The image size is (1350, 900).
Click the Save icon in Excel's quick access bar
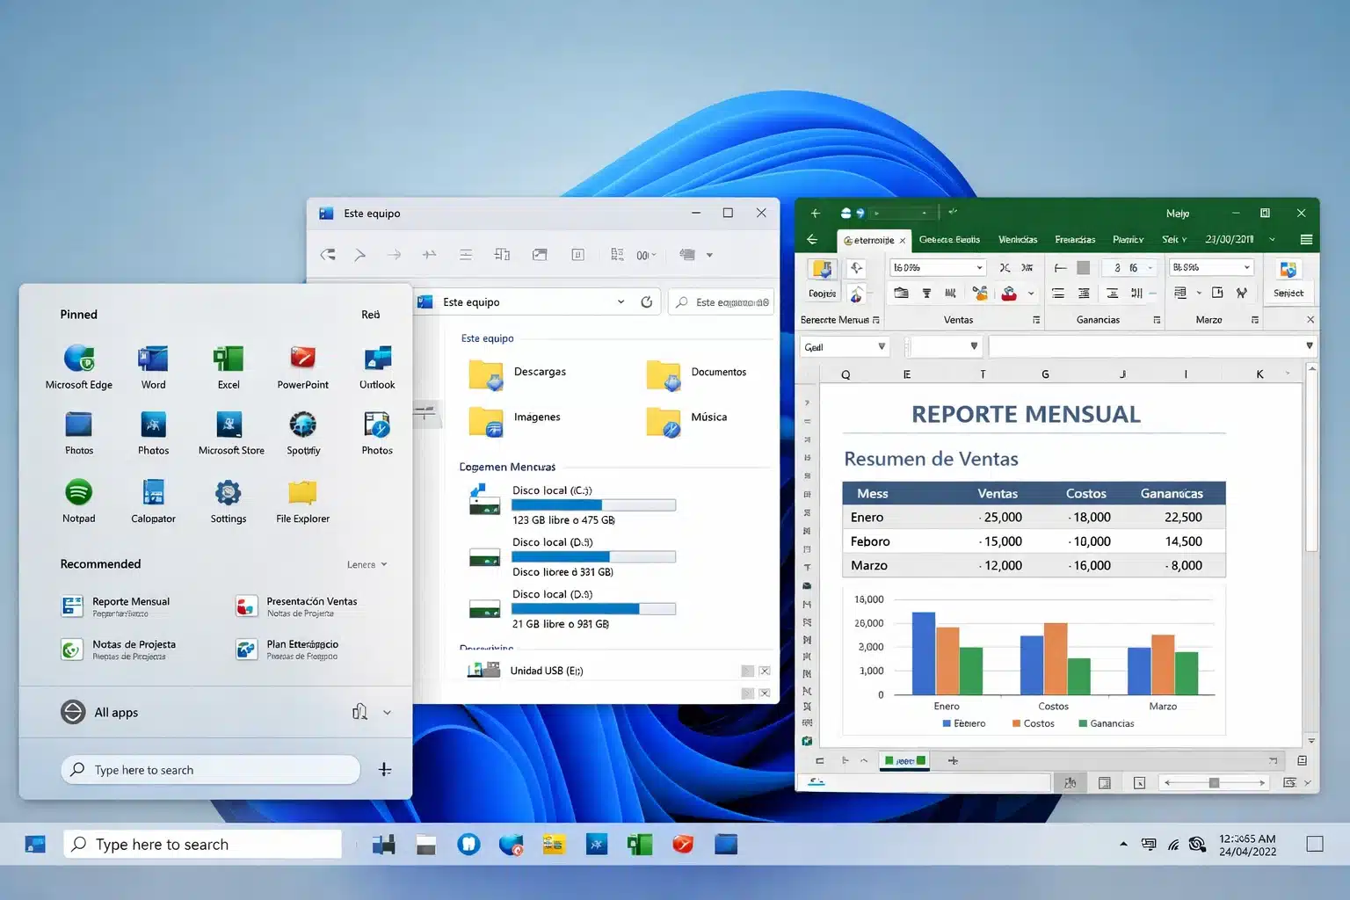tap(845, 213)
